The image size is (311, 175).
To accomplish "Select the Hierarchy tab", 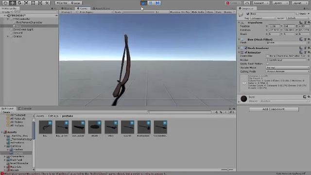I will pos(10,9).
